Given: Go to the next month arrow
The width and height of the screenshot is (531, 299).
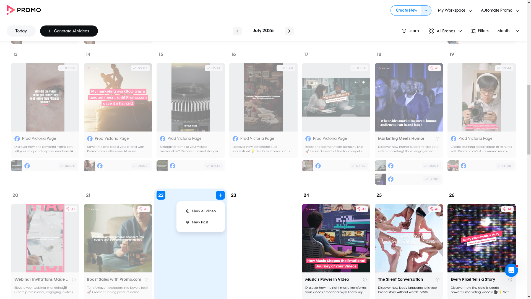Looking at the screenshot, I should pos(289,31).
